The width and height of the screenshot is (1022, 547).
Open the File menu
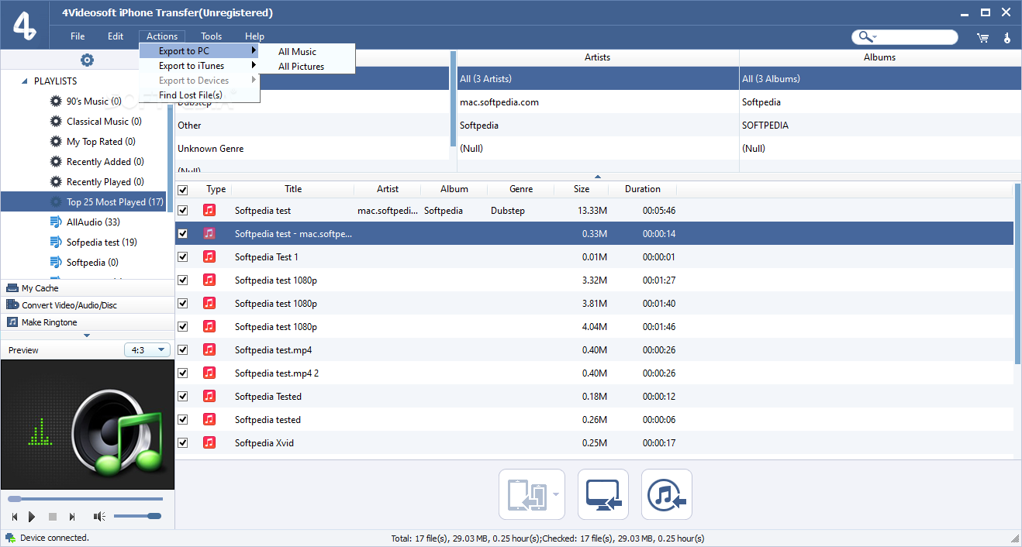78,36
